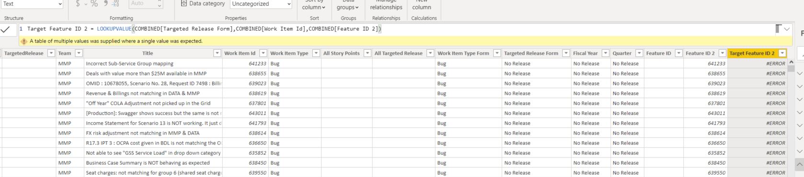Viewport: 804px width, 177px height.
Task: Open filter dropdown for TargetedRelease column
Action: pos(51,53)
